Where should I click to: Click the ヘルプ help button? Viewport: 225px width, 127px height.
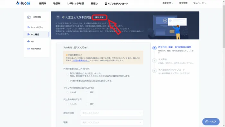(211, 122)
